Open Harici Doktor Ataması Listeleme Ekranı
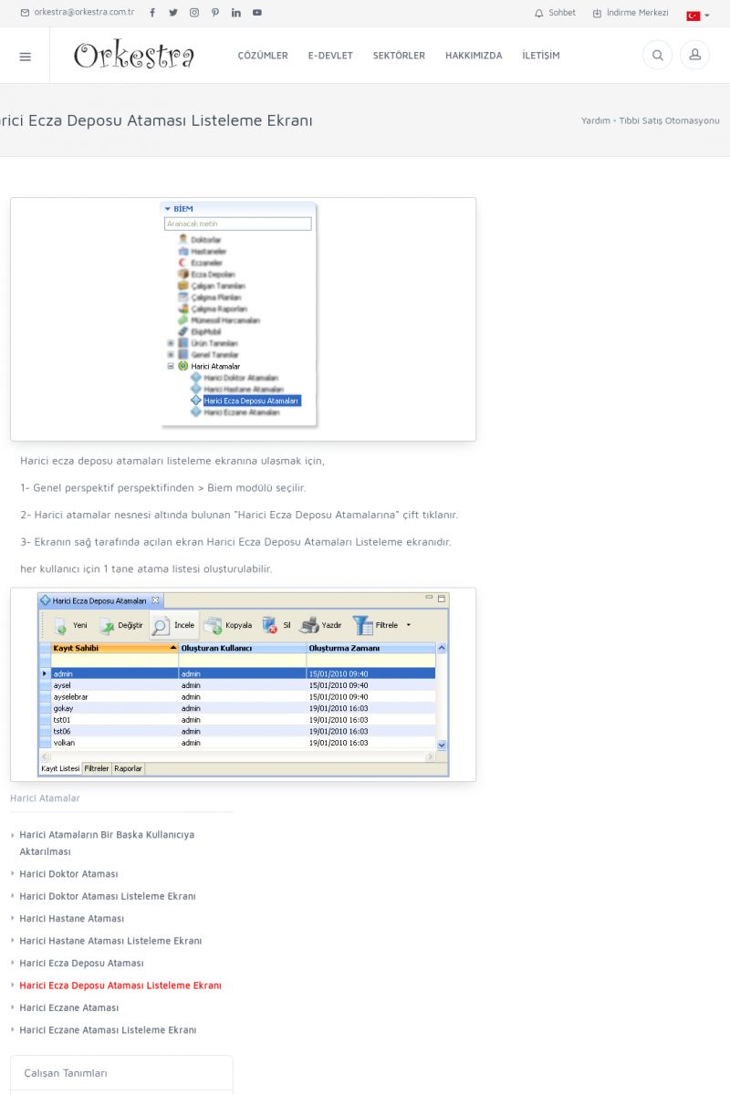 [108, 896]
